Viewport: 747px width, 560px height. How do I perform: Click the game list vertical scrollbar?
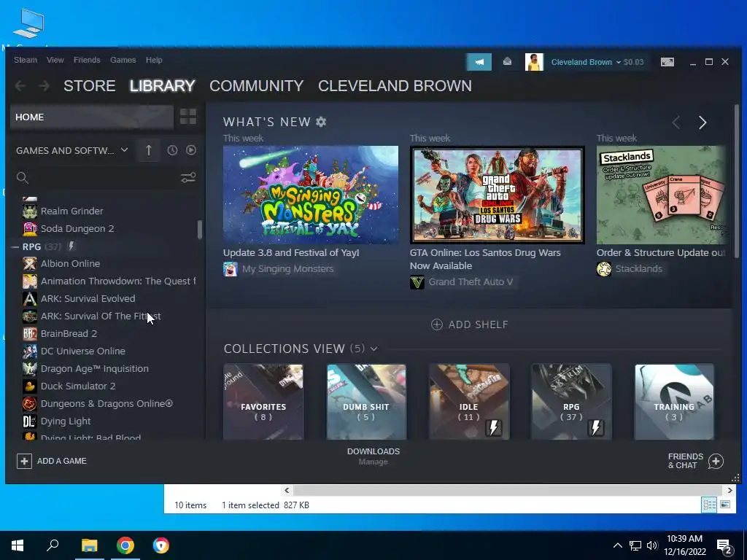[200, 230]
